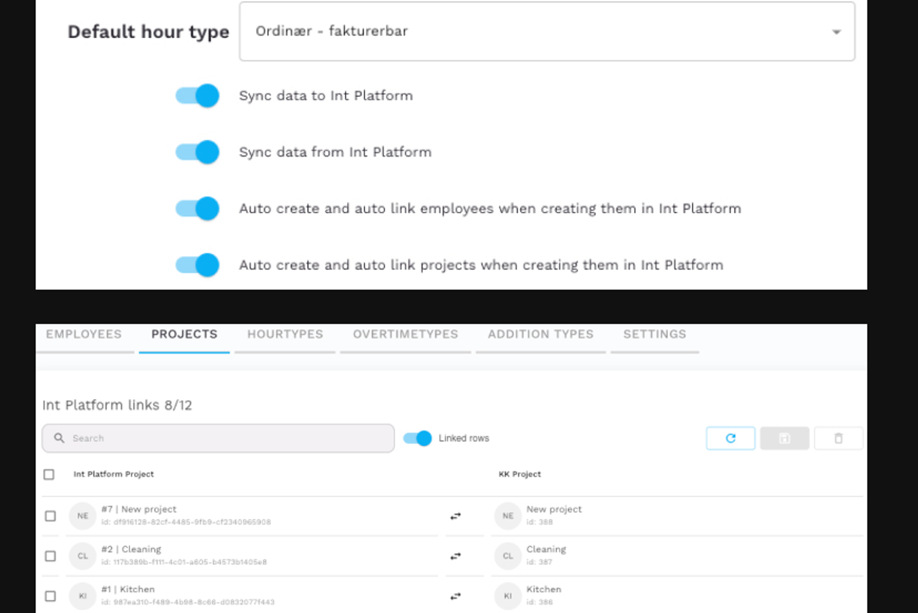Click the CL avatar of KK Cleaning project

tap(508, 556)
